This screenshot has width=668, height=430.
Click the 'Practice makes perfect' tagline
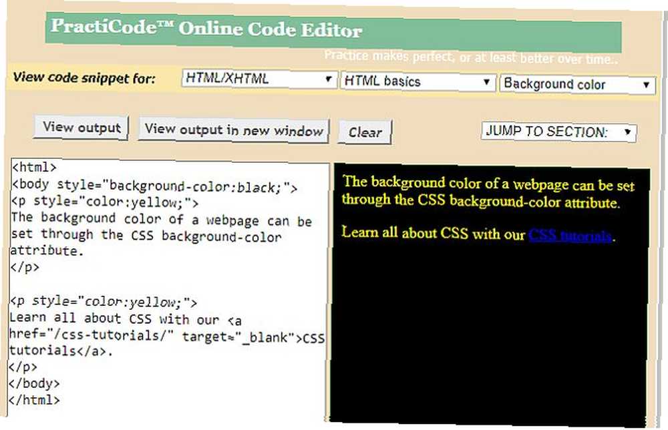(471, 57)
